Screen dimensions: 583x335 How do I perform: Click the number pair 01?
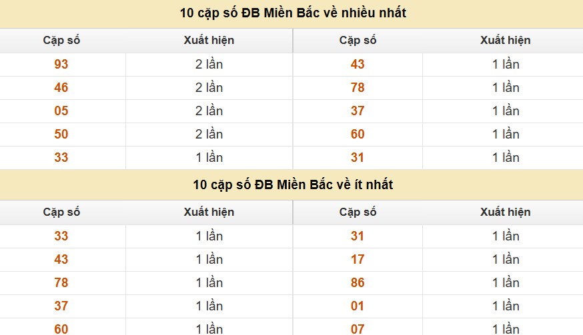[358, 306]
